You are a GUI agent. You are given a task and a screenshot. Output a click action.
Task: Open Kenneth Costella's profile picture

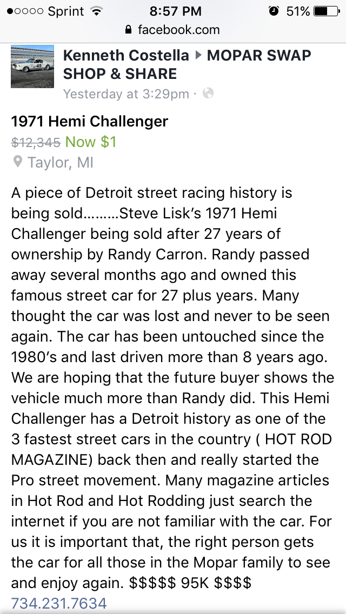coord(32,66)
